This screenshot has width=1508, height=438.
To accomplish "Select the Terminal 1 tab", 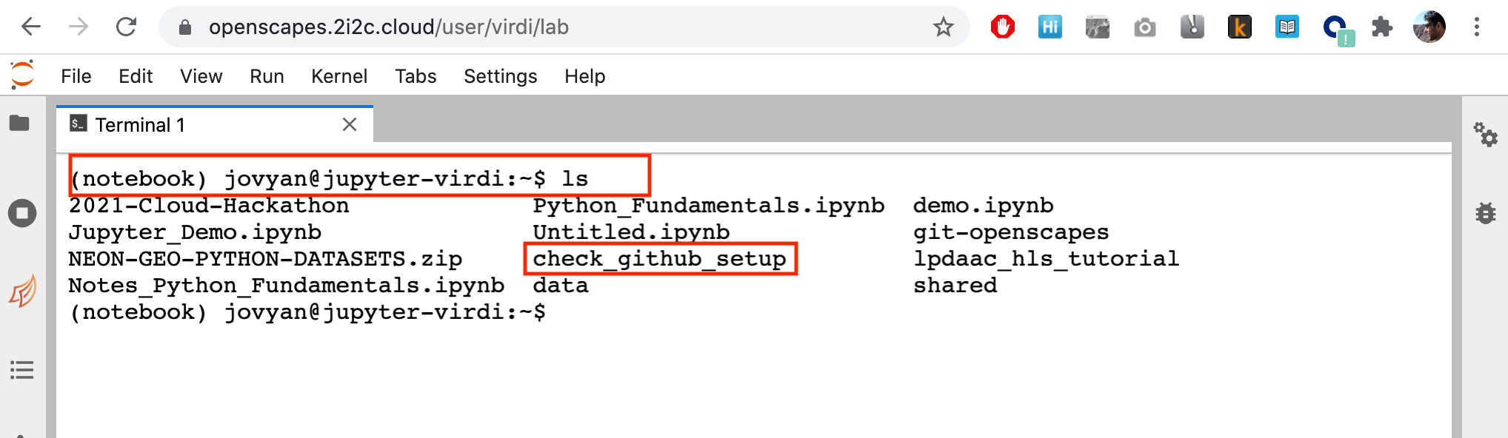I will 140,125.
